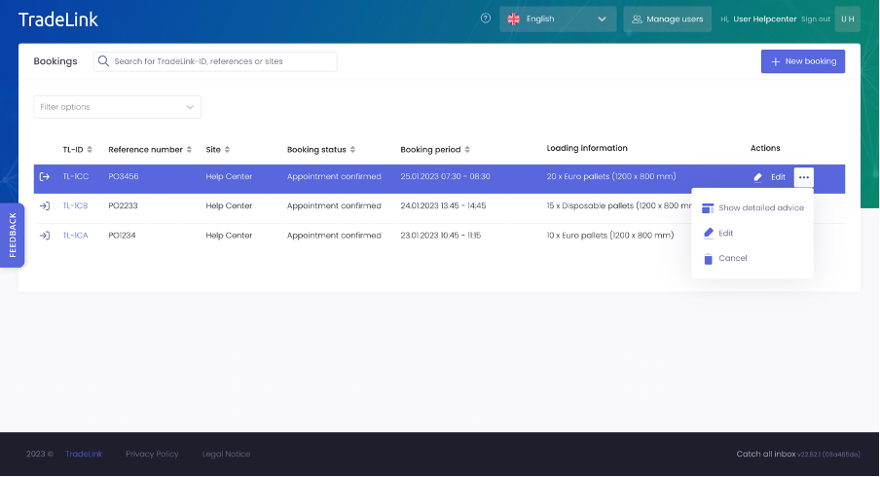Expand the Filter options dropdown

117,107
